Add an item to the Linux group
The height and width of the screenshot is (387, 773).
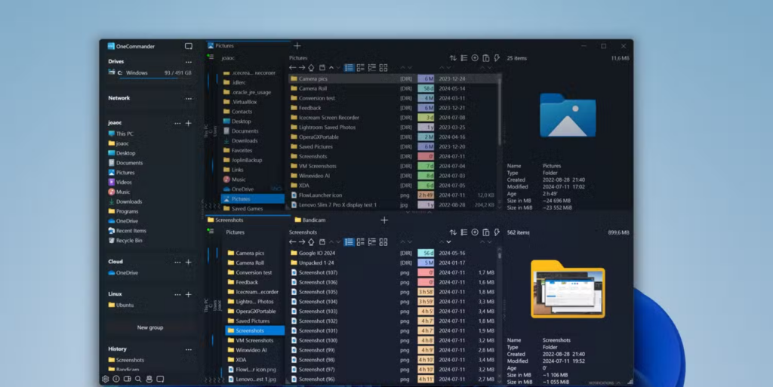[188, 294]
